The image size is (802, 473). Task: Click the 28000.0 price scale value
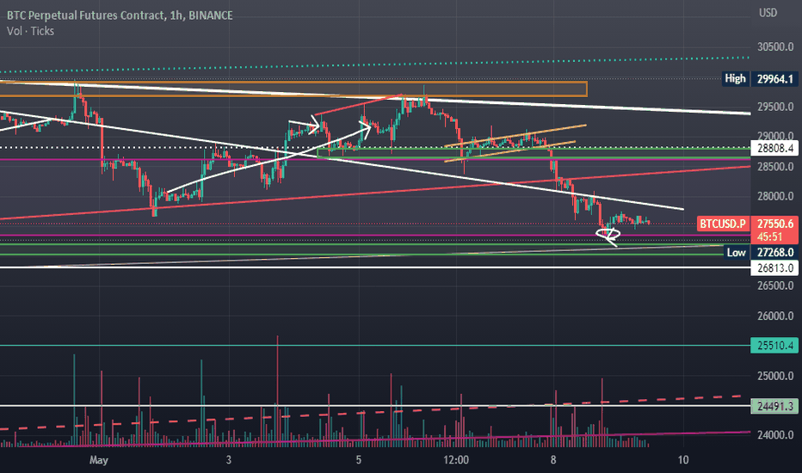point(775,196)
